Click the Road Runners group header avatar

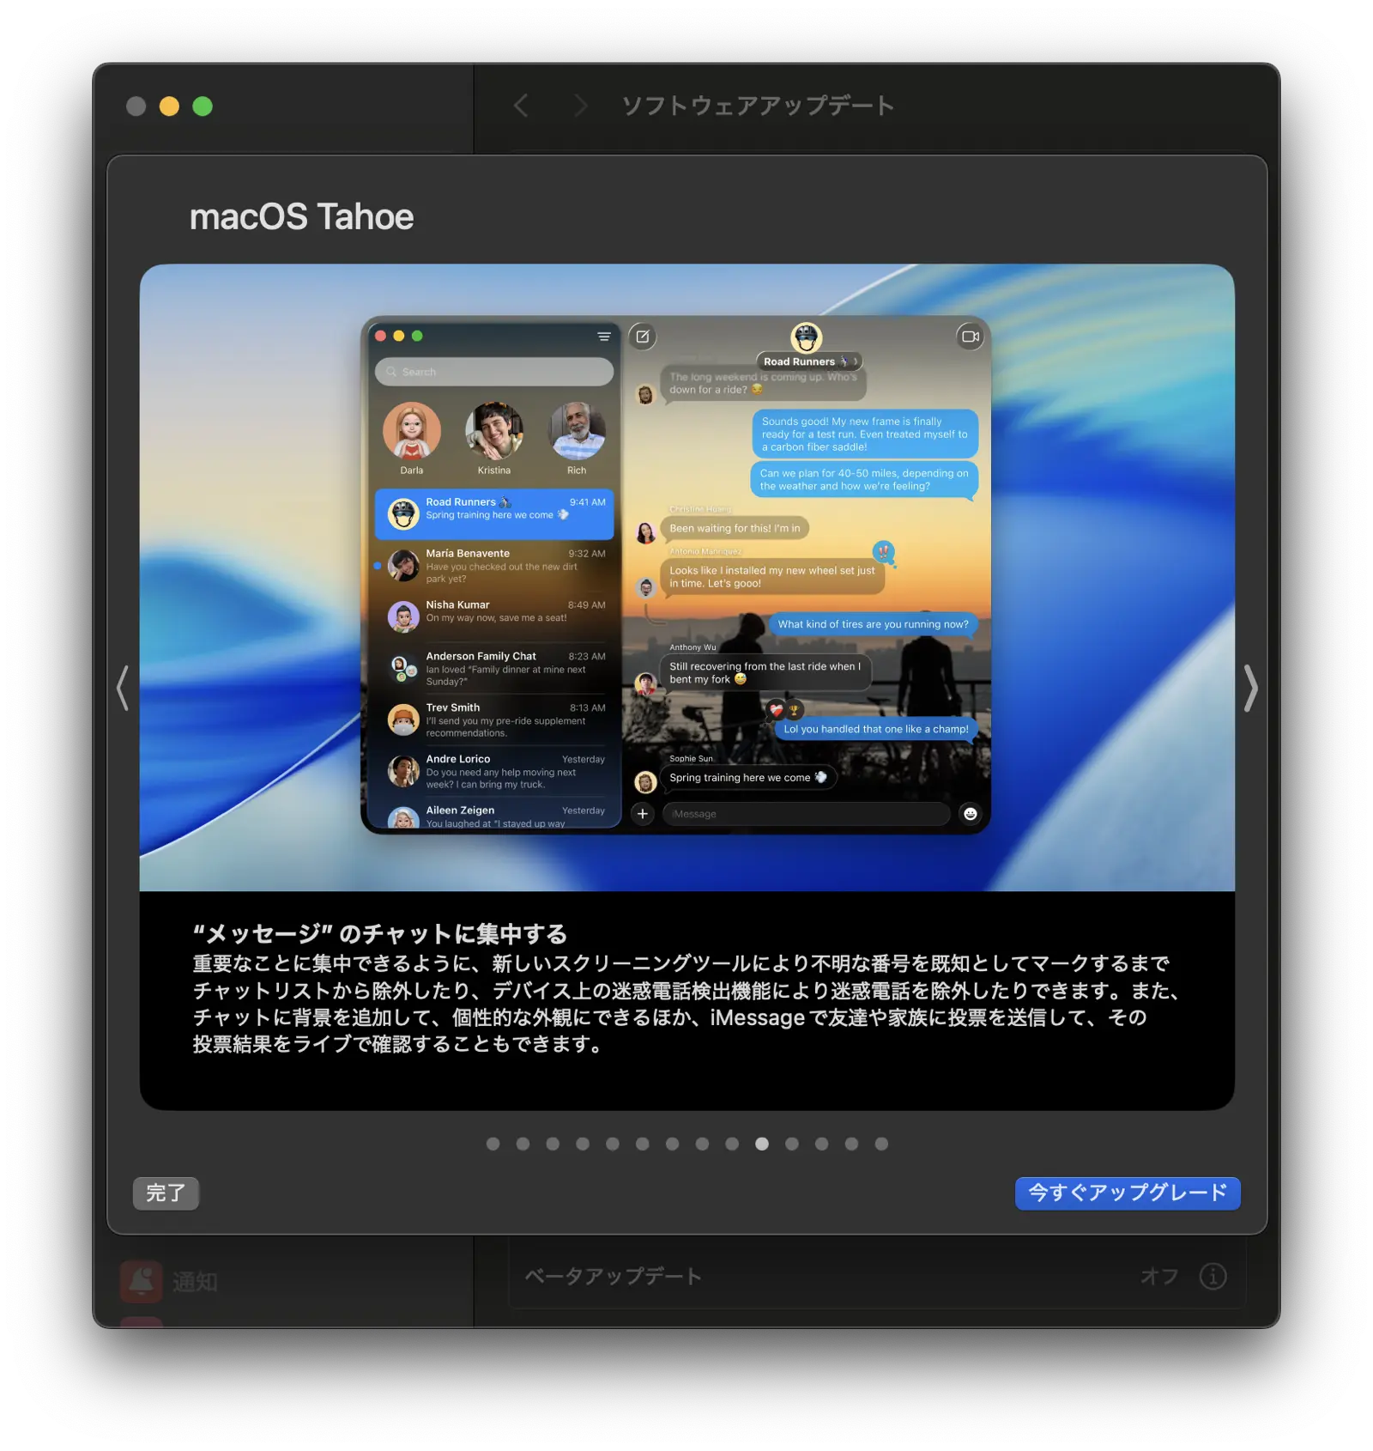[807, 337]
